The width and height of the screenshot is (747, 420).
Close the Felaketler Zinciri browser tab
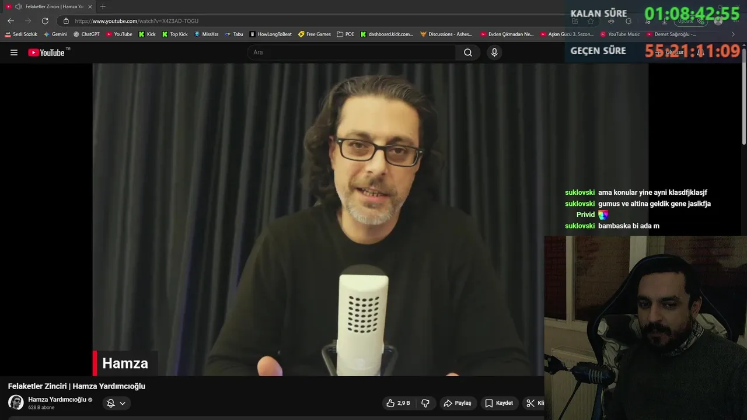[x=90, y=6]
